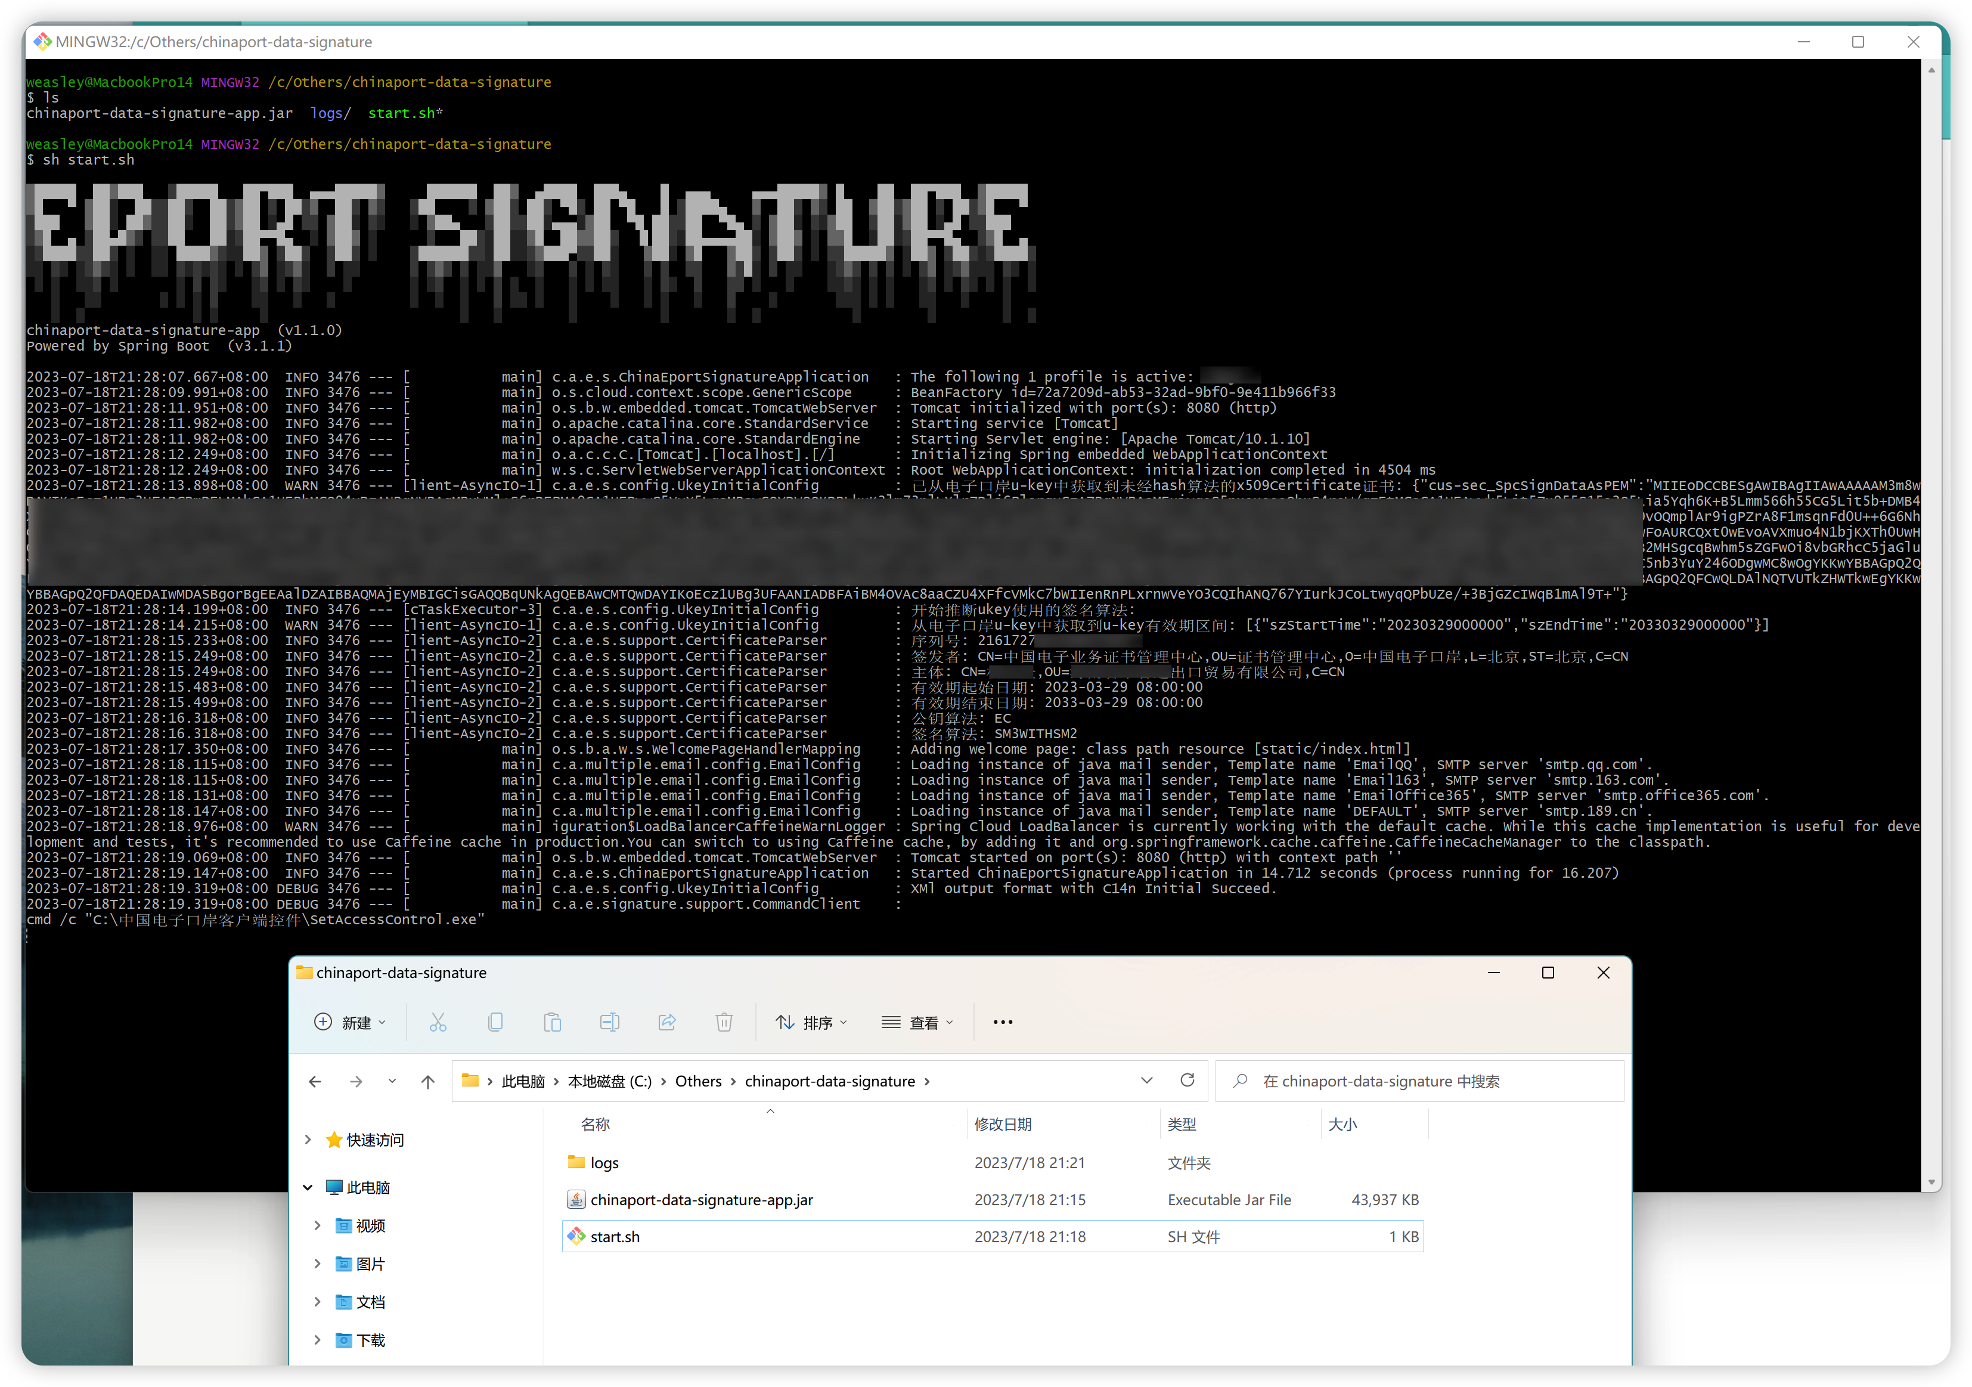The image size is (1972, 1387).
Task: Open the 排序 (Sort) dropdown menu
Action: coord(811,1022)
